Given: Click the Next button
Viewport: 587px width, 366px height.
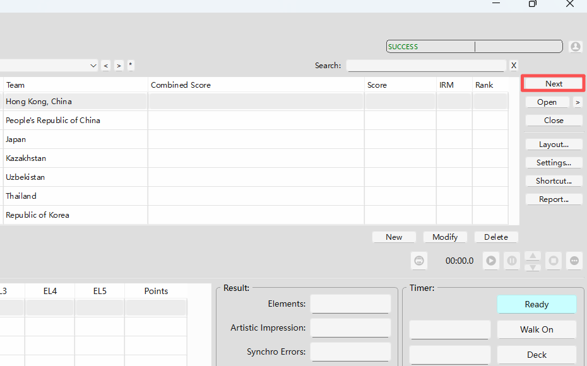Looking at the screenshot, I should point(554,83).
